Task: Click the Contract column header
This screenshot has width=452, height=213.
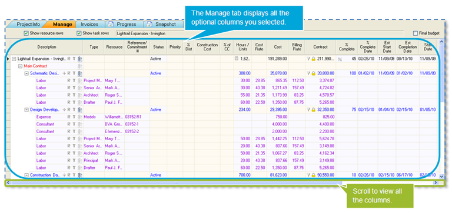Action: point(320,47)
